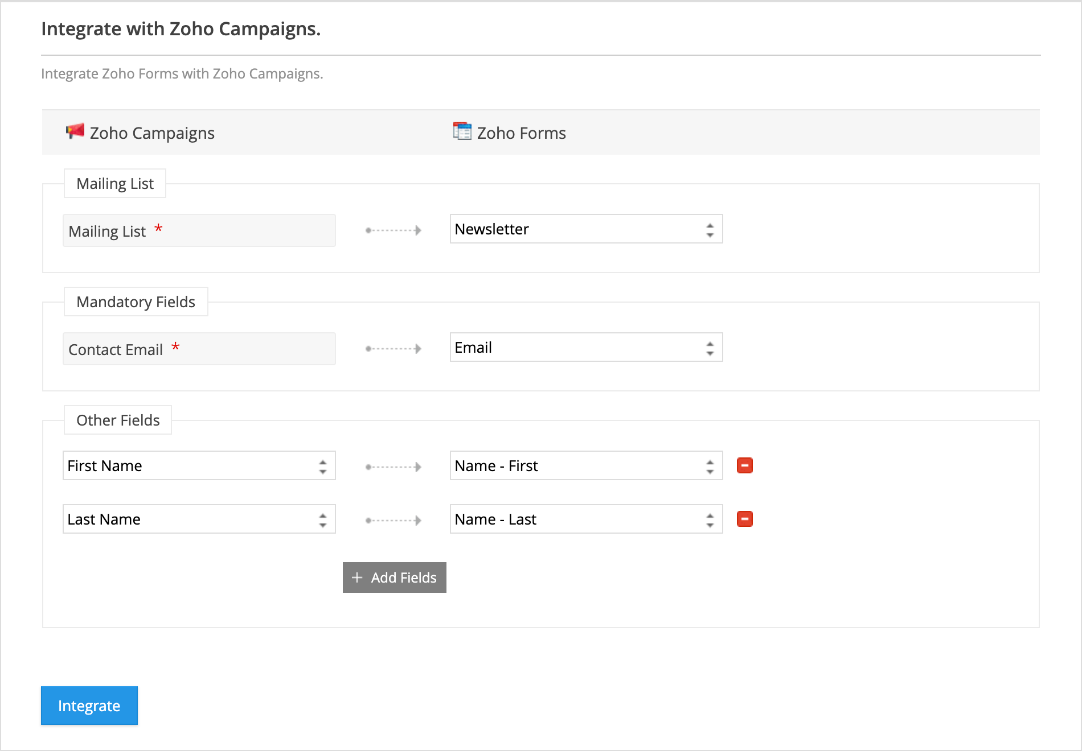
Task: Open the Name - Last forms dropdown
Action: pos(586,519)
